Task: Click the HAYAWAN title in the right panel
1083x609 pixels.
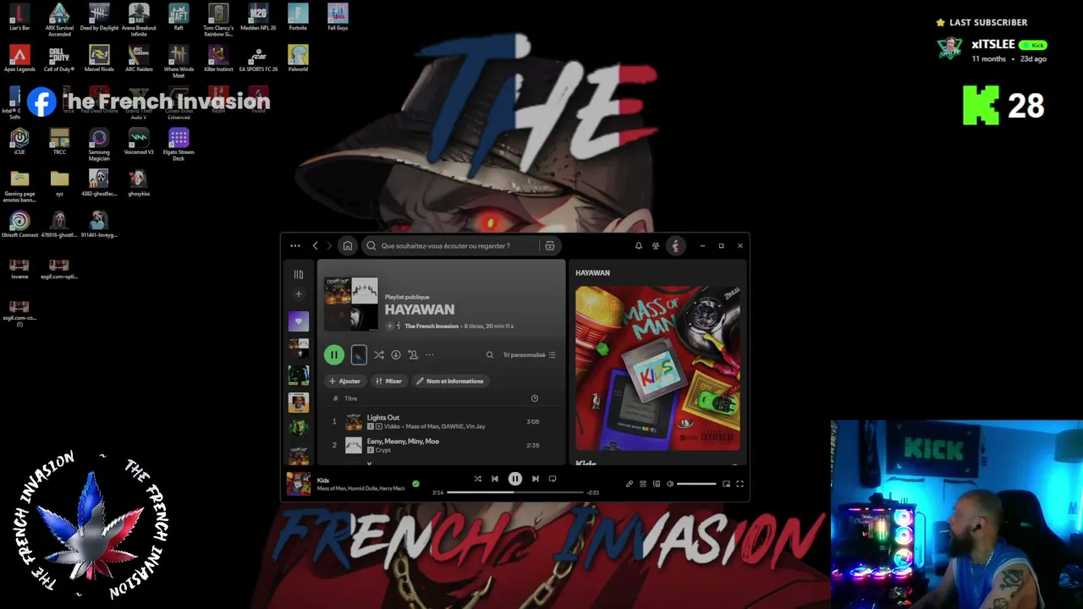Action: coord(592,273)
